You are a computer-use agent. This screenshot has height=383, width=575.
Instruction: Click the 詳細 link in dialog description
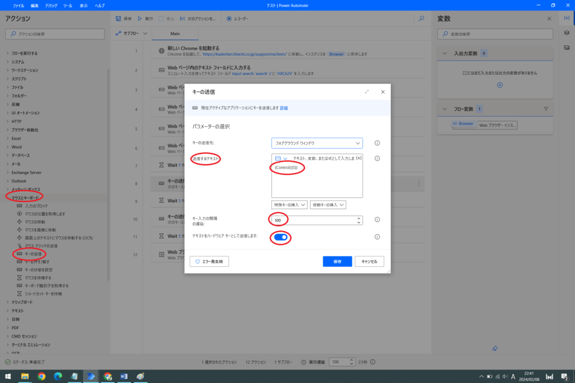click(284, 108)
